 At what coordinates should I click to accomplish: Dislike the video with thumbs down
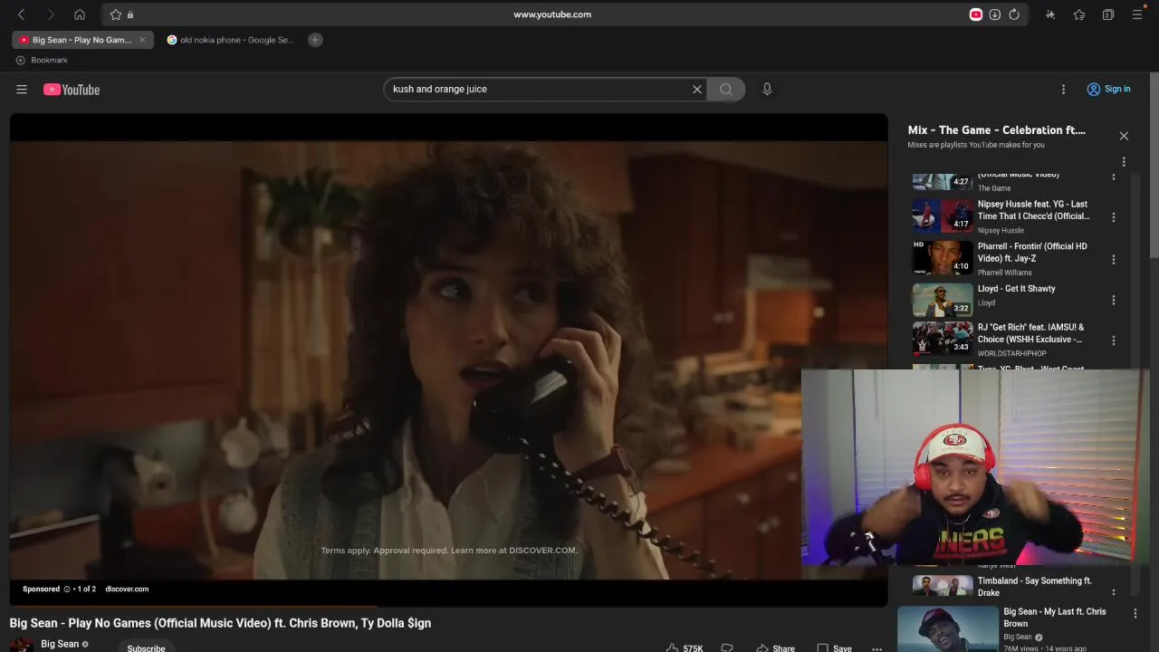[x=726, y=647]
